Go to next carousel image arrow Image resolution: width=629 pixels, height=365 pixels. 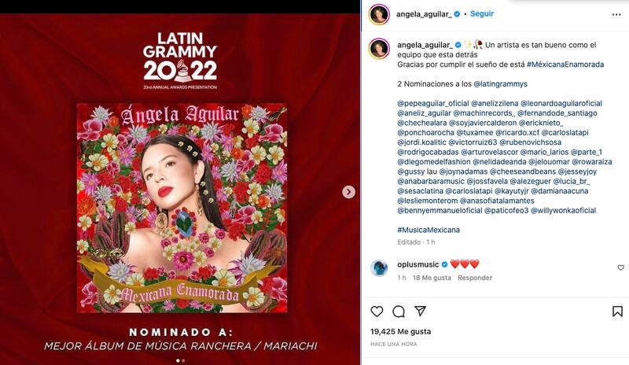pyautogui.click(x=348, y=192)
